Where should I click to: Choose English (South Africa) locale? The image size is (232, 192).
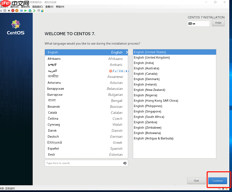pyautogui.click(x=174, y=117)
